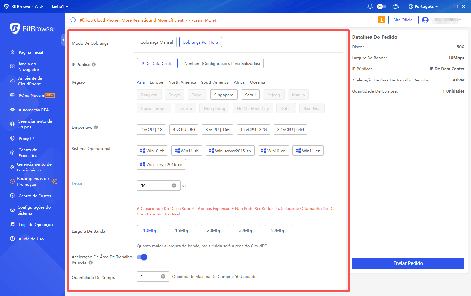Image resolution: width=471 pixels, height=296 pixels.
Task: Open Janela do Navegador grid icon
Action: tap(12, 67)
